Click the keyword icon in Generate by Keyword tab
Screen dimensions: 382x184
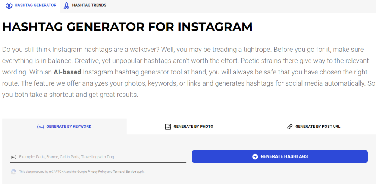tap(40, 127)
